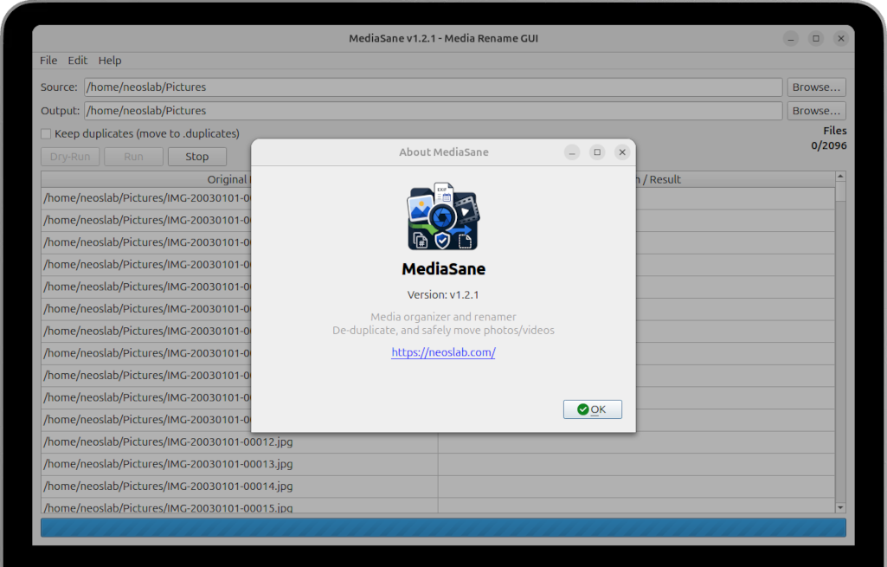Click the file list scrollbar down arrow
Viewport: 887px width, 567px height.
(x=840, y=507)
